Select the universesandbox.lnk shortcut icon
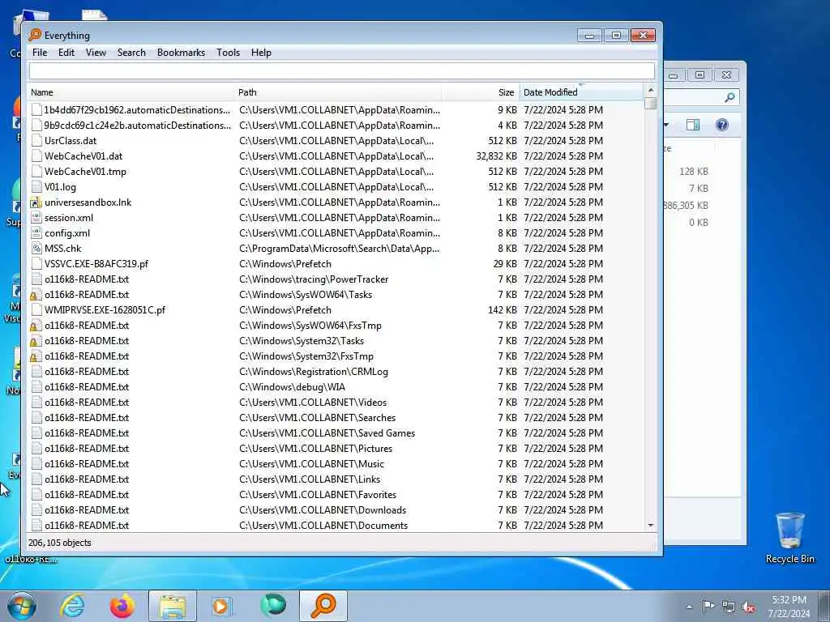Screen dimensions: 830x622 [36, 202]
